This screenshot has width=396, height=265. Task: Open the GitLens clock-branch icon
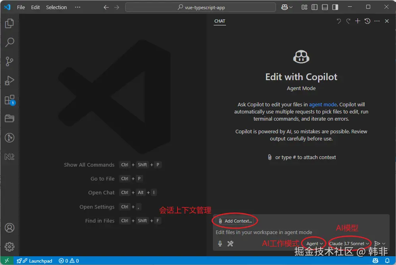pos(10,138)
